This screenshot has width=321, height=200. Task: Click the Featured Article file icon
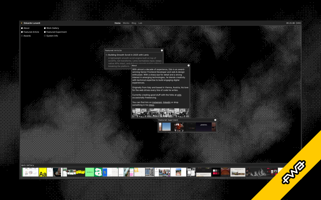pyautogui.click(x=22, y=32)
